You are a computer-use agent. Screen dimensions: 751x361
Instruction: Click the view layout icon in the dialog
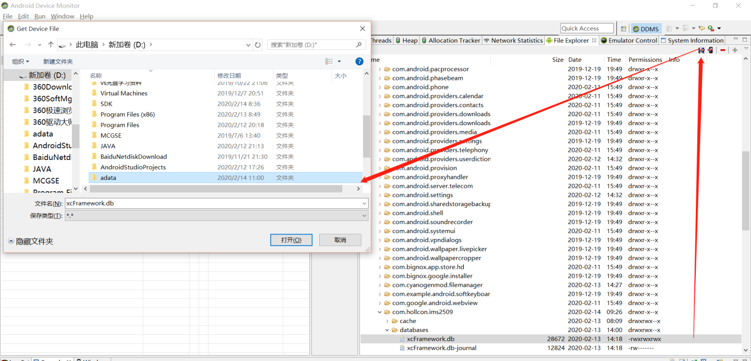pyautogui.click(x=329, y=61)
